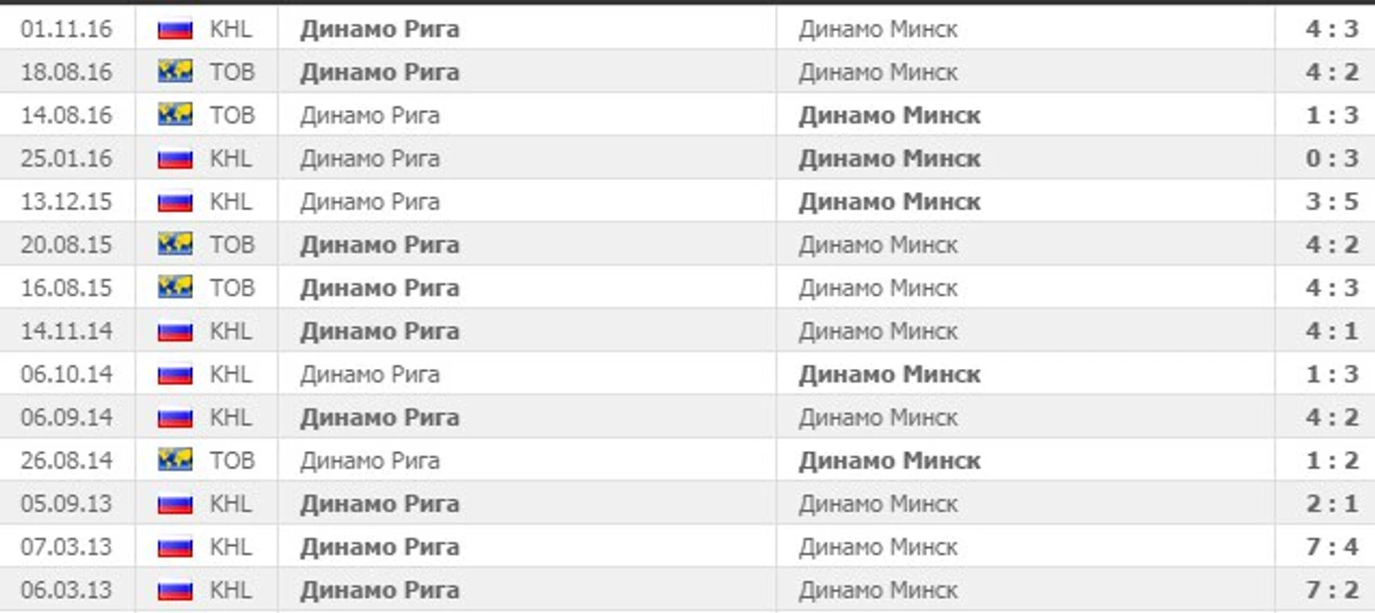Click the flag icon in the 20.08.15 row
This screenshot has width=1375, height=613.
click(x=175, y=245)
